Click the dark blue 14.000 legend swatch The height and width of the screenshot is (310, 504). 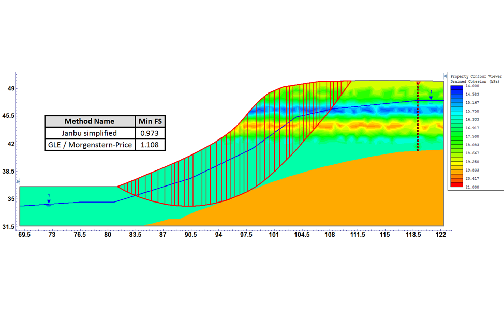pos(457,88)
